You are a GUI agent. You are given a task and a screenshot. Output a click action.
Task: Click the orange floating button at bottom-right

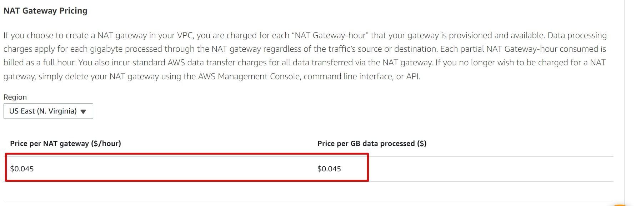click(621, 205)
